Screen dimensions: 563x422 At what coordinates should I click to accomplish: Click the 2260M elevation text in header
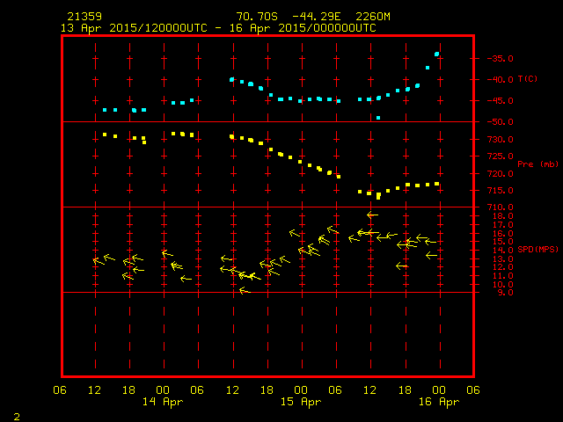[373, 17]
